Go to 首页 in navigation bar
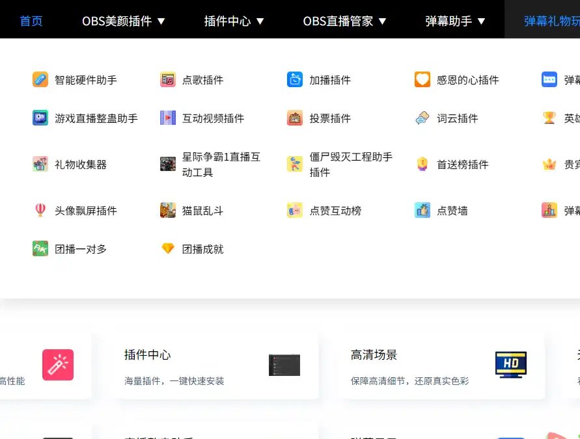The height and width of the screenshot is (439, 580). click(31, 21)
